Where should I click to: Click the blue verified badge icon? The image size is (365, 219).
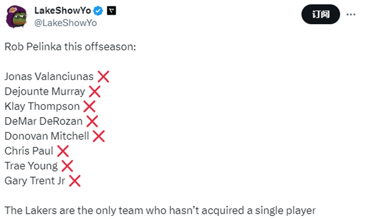98,11
